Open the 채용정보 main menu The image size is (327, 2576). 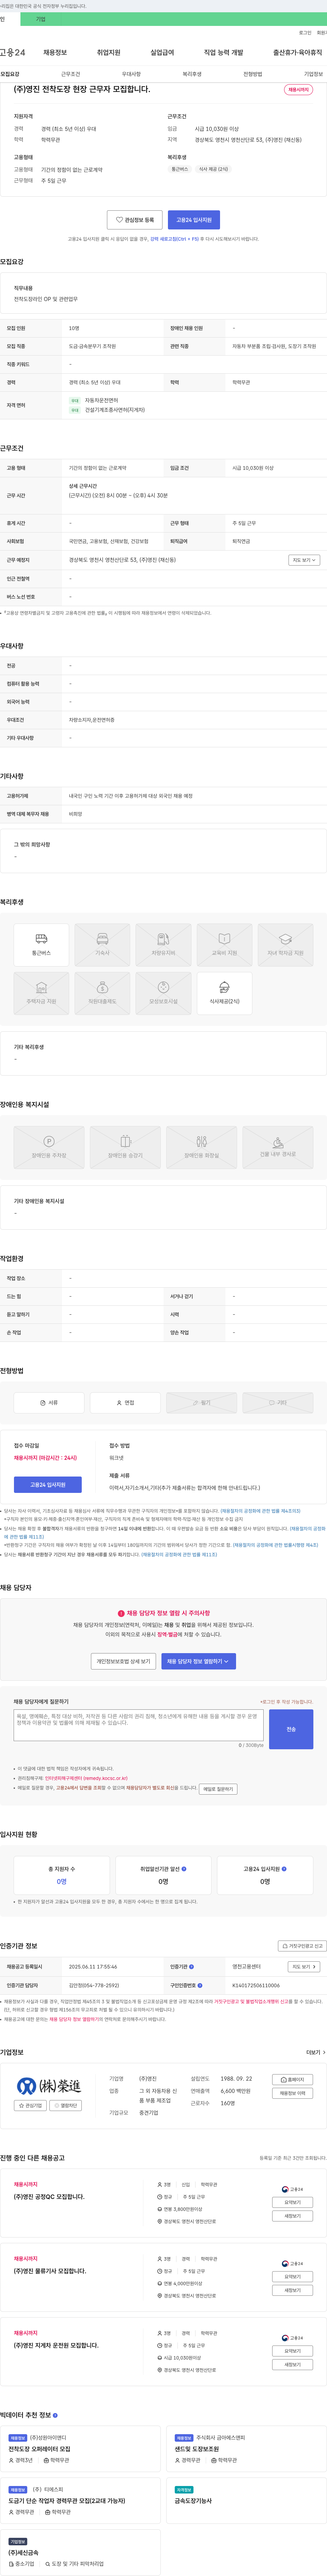pyautogui.click(x=55, y=52)
